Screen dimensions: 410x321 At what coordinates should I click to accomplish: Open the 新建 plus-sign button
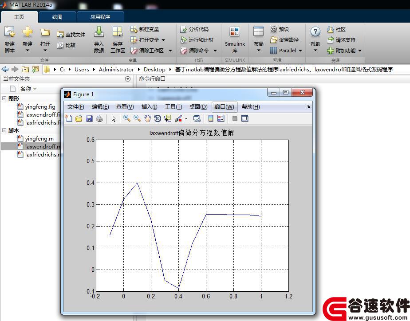27,31
